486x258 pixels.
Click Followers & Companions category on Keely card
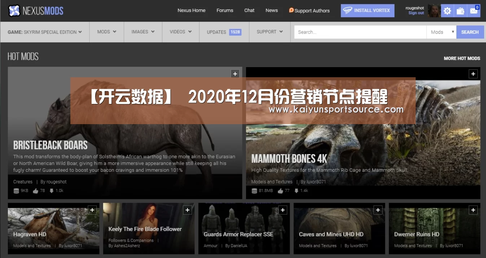131,240
